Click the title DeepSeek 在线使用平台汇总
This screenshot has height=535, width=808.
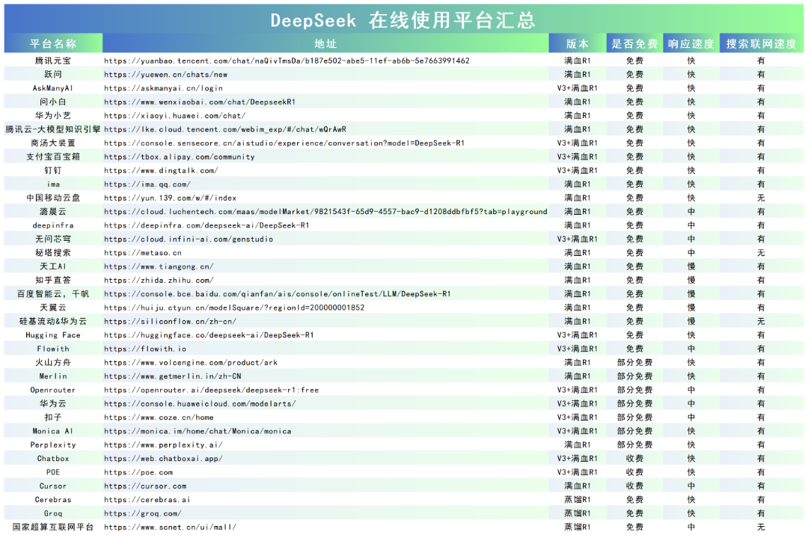coord(403,20)
